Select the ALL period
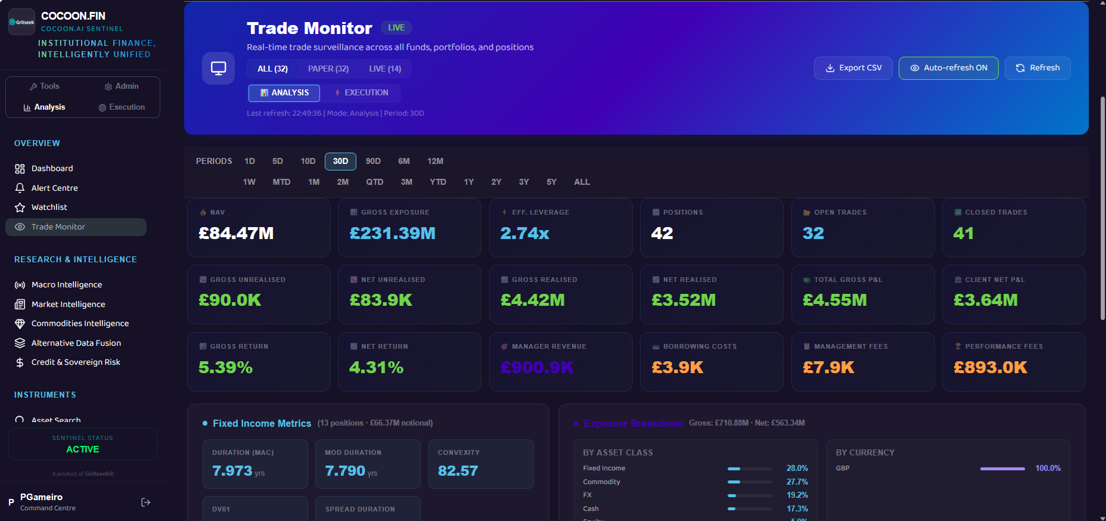 click(582, 182)
